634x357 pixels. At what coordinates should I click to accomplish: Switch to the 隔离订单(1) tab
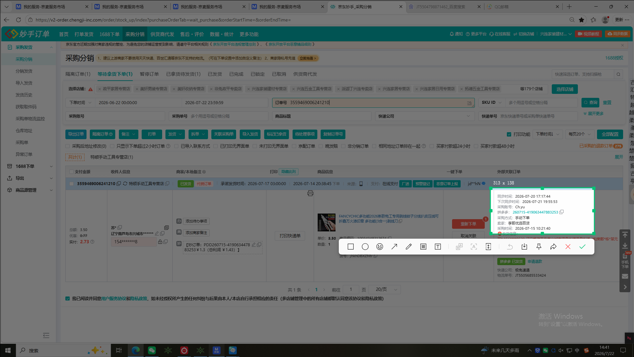point(78,74)
